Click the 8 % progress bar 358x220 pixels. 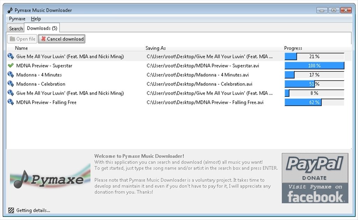(314, 93)
